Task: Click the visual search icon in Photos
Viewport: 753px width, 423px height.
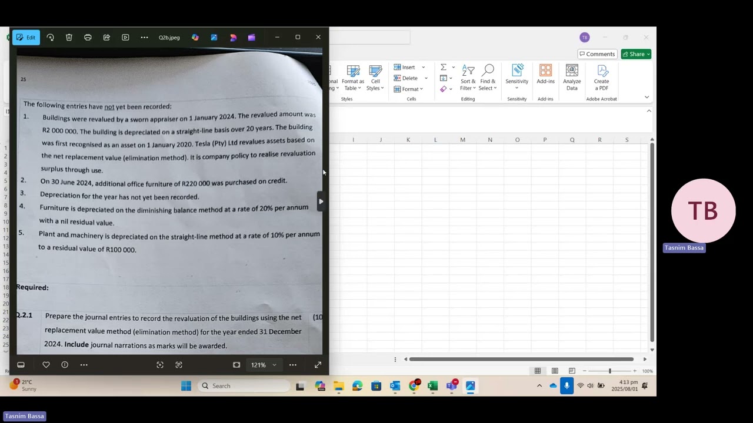Action: pos(160,365)
